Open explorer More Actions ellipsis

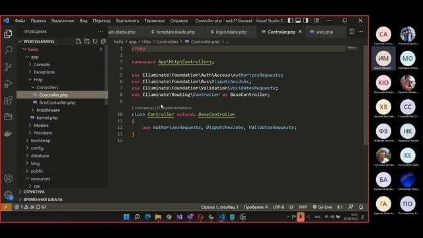coord(100,32)
